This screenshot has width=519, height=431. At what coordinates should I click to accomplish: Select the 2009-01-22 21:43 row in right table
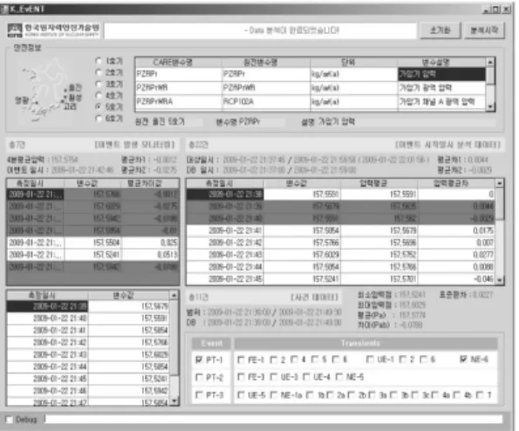pyautogui.click(x=341, y=255)
